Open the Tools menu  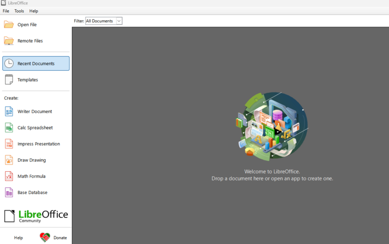tap(19, 11)
